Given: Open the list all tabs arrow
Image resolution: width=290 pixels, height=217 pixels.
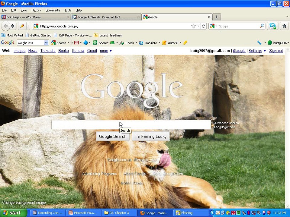Looking at the screenshot, I should coord(287,17).
